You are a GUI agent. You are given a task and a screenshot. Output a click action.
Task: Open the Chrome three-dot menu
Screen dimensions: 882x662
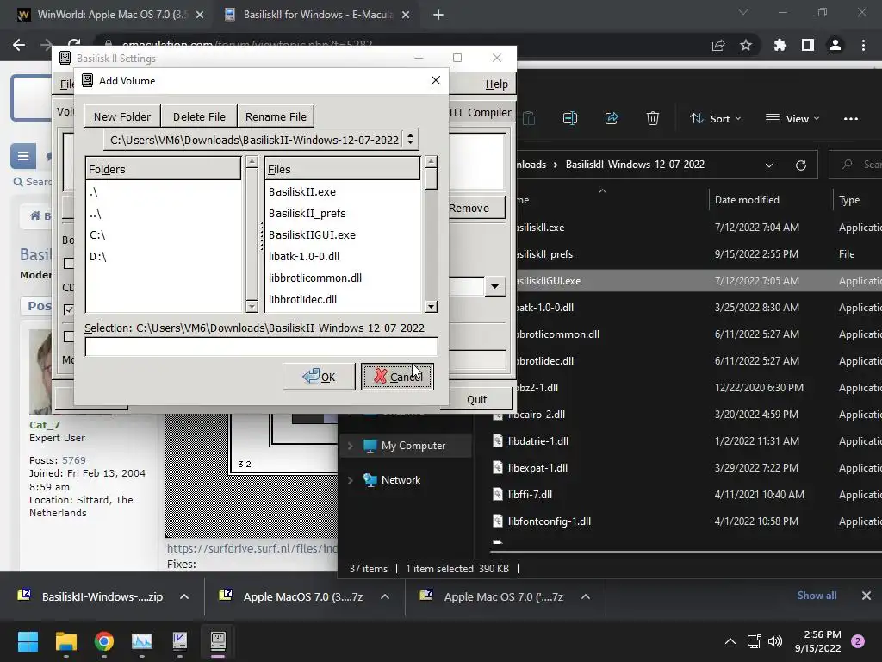tap(863, 45)
